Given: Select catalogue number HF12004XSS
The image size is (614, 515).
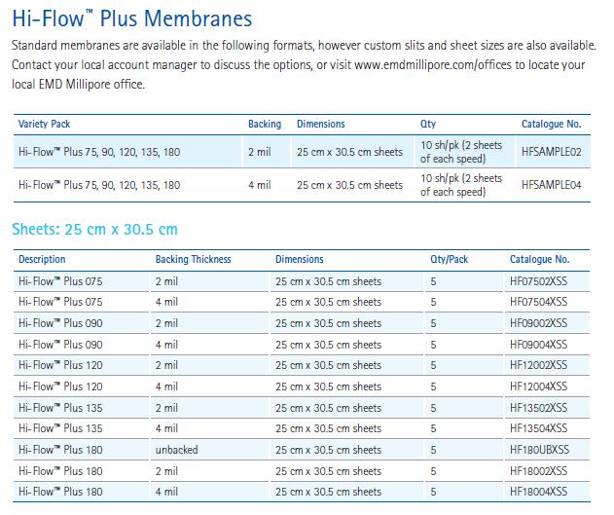Looking at the screenshot, I should coord(538,386).
